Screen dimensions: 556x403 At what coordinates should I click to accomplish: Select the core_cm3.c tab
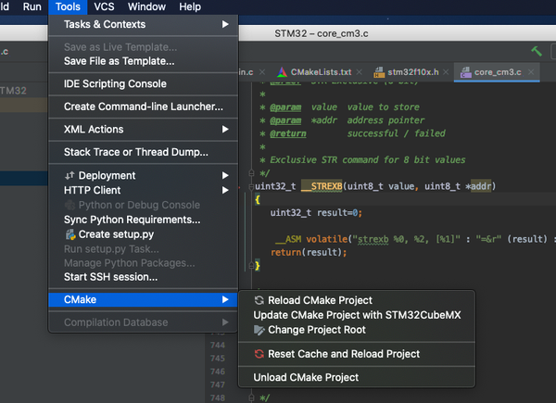pyautogui.click(x=498, y=72)
